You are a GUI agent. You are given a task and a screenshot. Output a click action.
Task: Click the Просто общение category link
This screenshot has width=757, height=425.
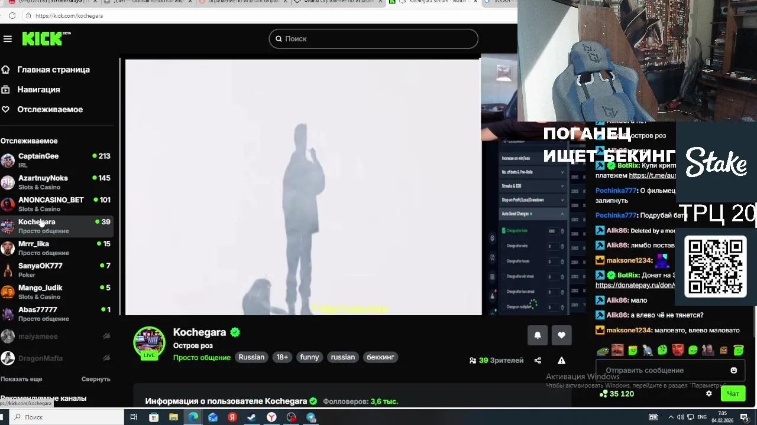point(202,357)
